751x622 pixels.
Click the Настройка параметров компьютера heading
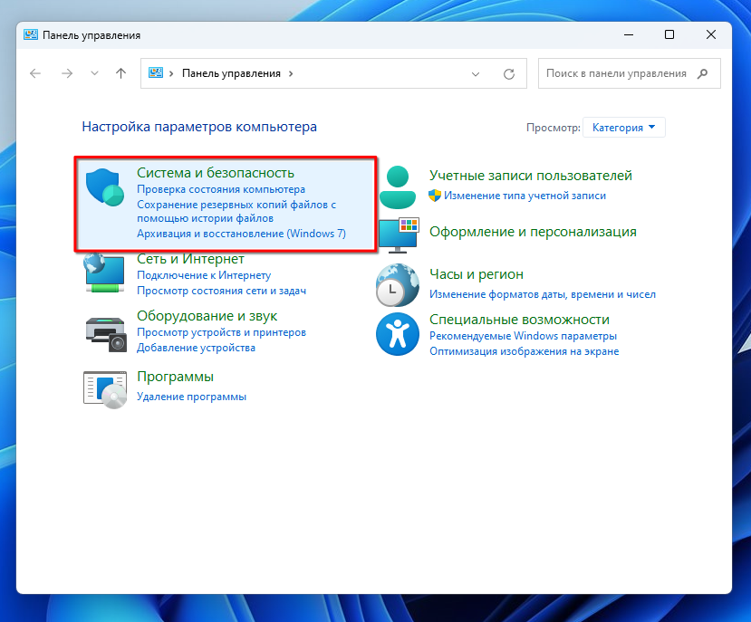pyautogui.click(x=199, y=127)
